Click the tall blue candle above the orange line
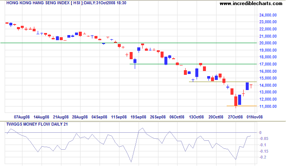Screen dimensions: 286x167 [239, 100]
